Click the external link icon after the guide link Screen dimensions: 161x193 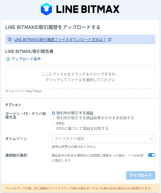[109, 40]
